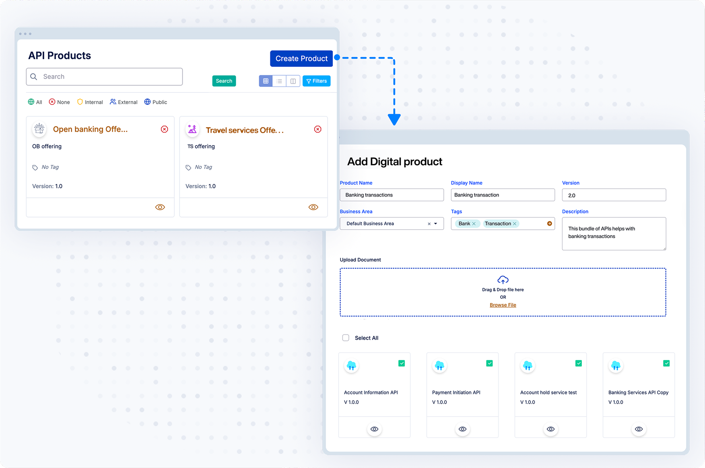Edit the Description text area
The height and width of the screenshot is (468, 705).
(x=614, y=234)
